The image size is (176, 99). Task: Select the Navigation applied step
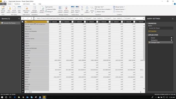161,40
